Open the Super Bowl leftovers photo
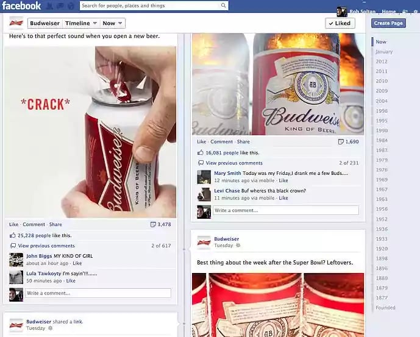Viewport: 420px width, 337px height. pyautogui.click(x=278, y=305)
